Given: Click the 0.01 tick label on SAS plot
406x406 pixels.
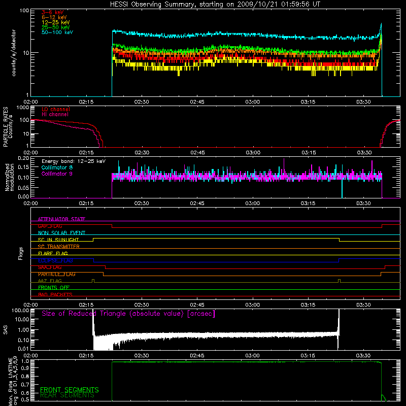Looking at the screenshot, I should point(23,349).
